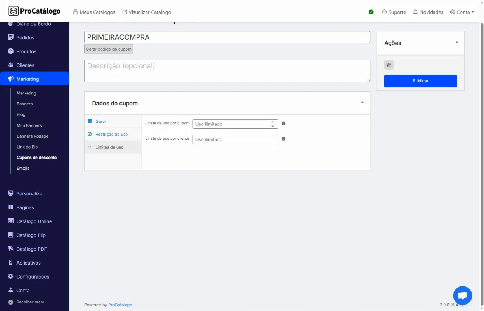Viewport: 484px width, 311px height.
Task: Click the green status check icon
Action: (x=371, y=12)
